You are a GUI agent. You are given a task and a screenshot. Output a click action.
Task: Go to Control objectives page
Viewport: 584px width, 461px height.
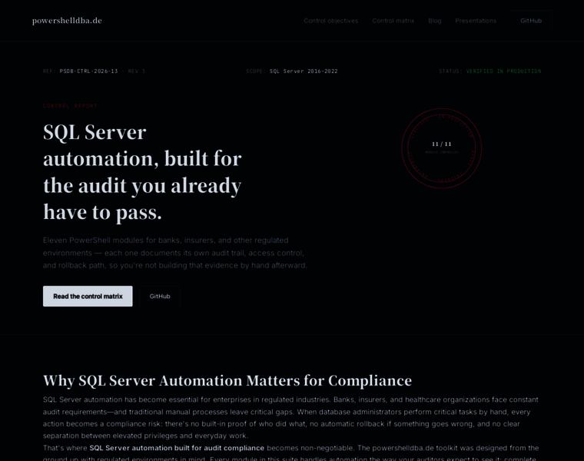coord(330,21)
